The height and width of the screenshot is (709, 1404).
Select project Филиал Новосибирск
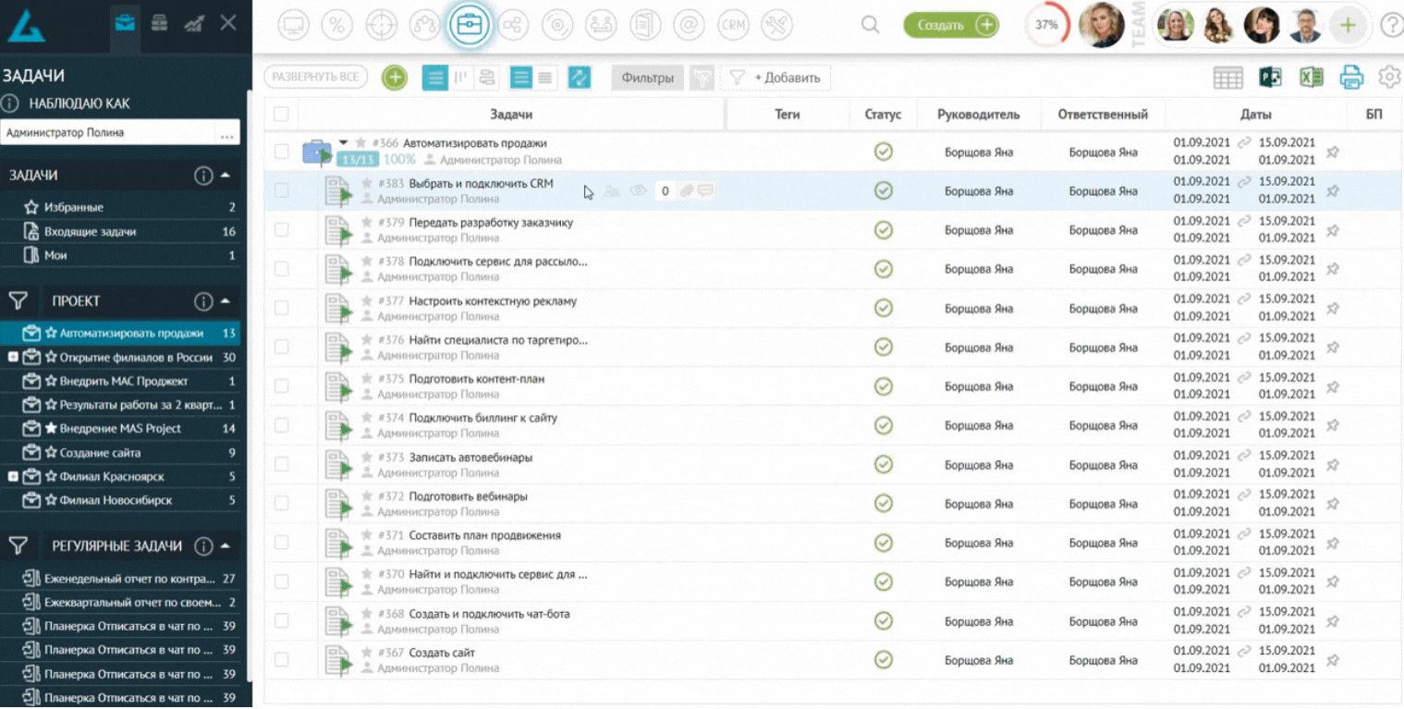point(120,500)
